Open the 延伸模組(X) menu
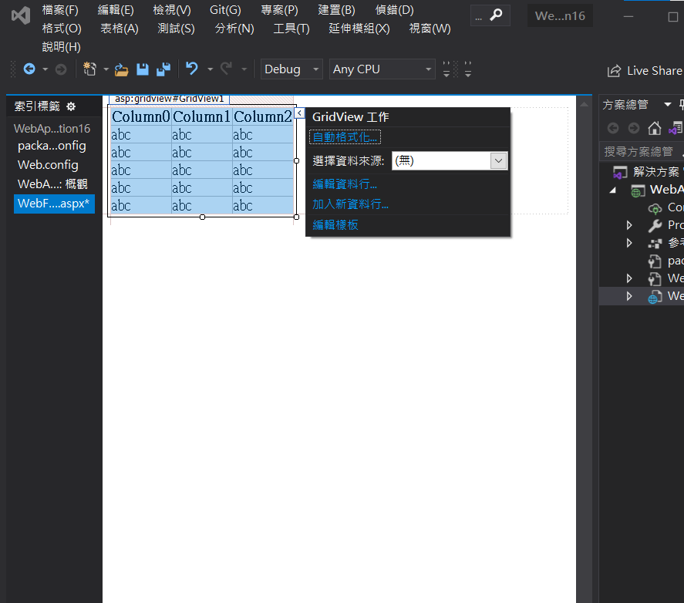Screen dimensions: 684x603 point(359,29)
